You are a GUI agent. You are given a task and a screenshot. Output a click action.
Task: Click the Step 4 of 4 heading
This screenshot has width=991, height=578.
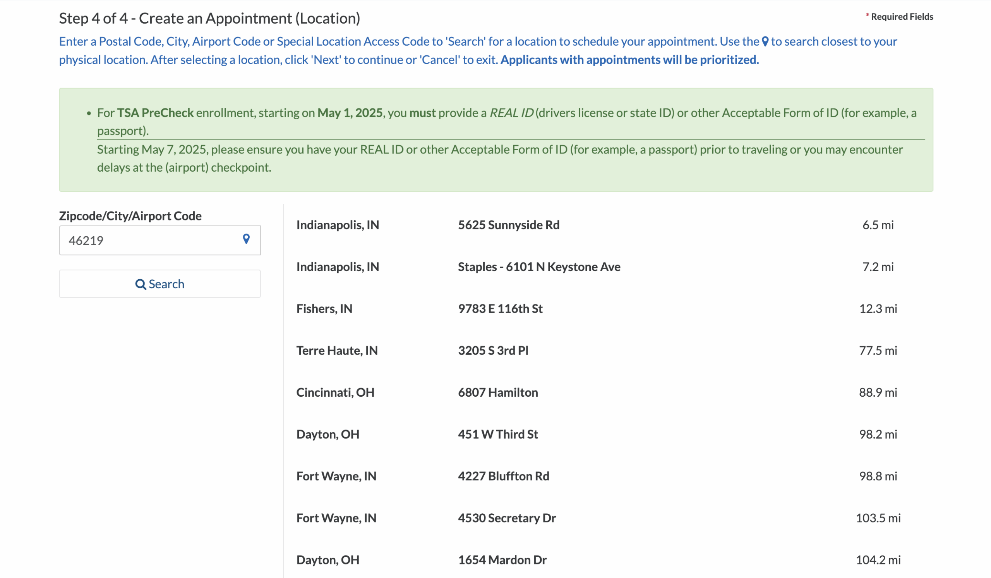coord(209,18)
